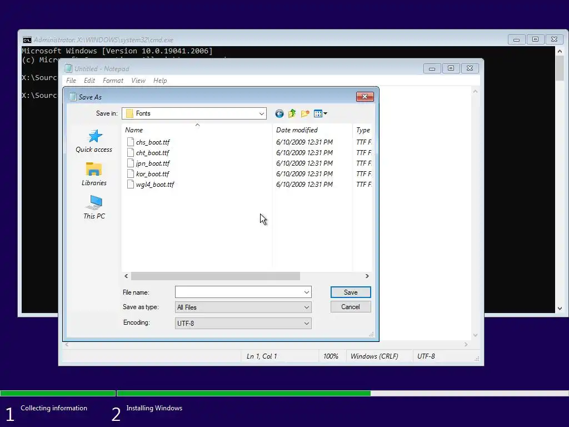Viewport: 569px width, 427px height.
Task: Click Notepad title bar icon
Action: point(68,68)
